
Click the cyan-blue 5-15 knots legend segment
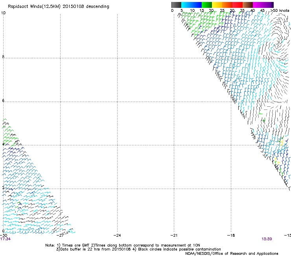(192, 5)
